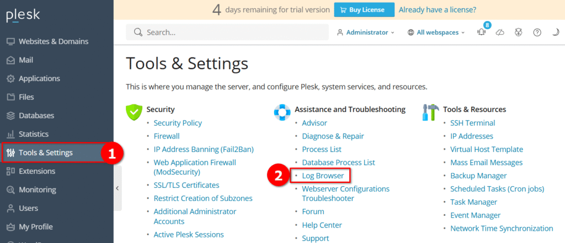Viewport: 565px width, 243px height.
Task: Open Database Process List link
Action: (338, 162)
